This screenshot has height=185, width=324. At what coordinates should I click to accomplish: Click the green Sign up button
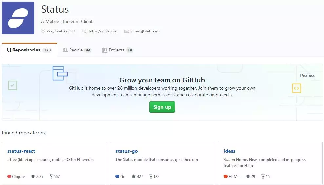[x=162, y=107]
